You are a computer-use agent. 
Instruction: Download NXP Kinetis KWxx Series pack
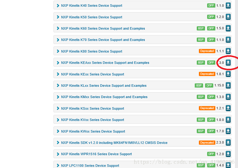coord(228,131)
